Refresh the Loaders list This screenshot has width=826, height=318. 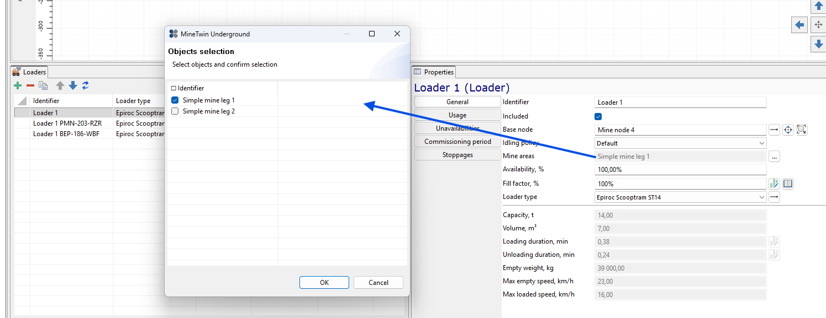pos(85,85)
